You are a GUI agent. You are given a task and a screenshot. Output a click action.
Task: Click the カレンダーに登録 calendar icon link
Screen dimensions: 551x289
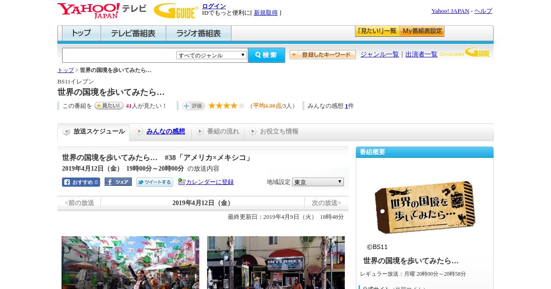206,182
